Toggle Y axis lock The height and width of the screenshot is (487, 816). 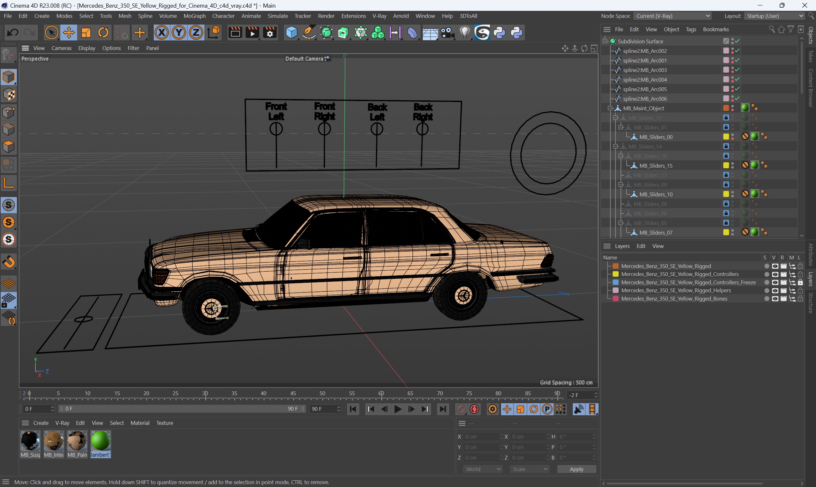tap(179, 33)
